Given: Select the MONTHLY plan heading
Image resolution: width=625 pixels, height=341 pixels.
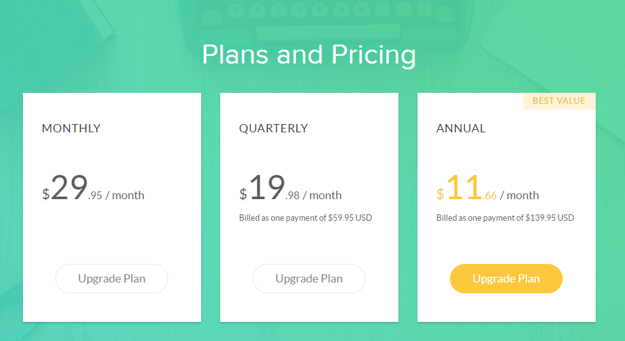Looking at the screenshot, I should (71, 128).
